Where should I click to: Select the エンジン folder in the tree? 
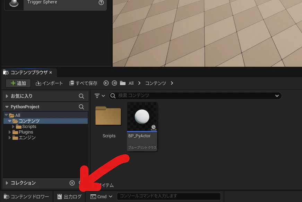(27, 138)
